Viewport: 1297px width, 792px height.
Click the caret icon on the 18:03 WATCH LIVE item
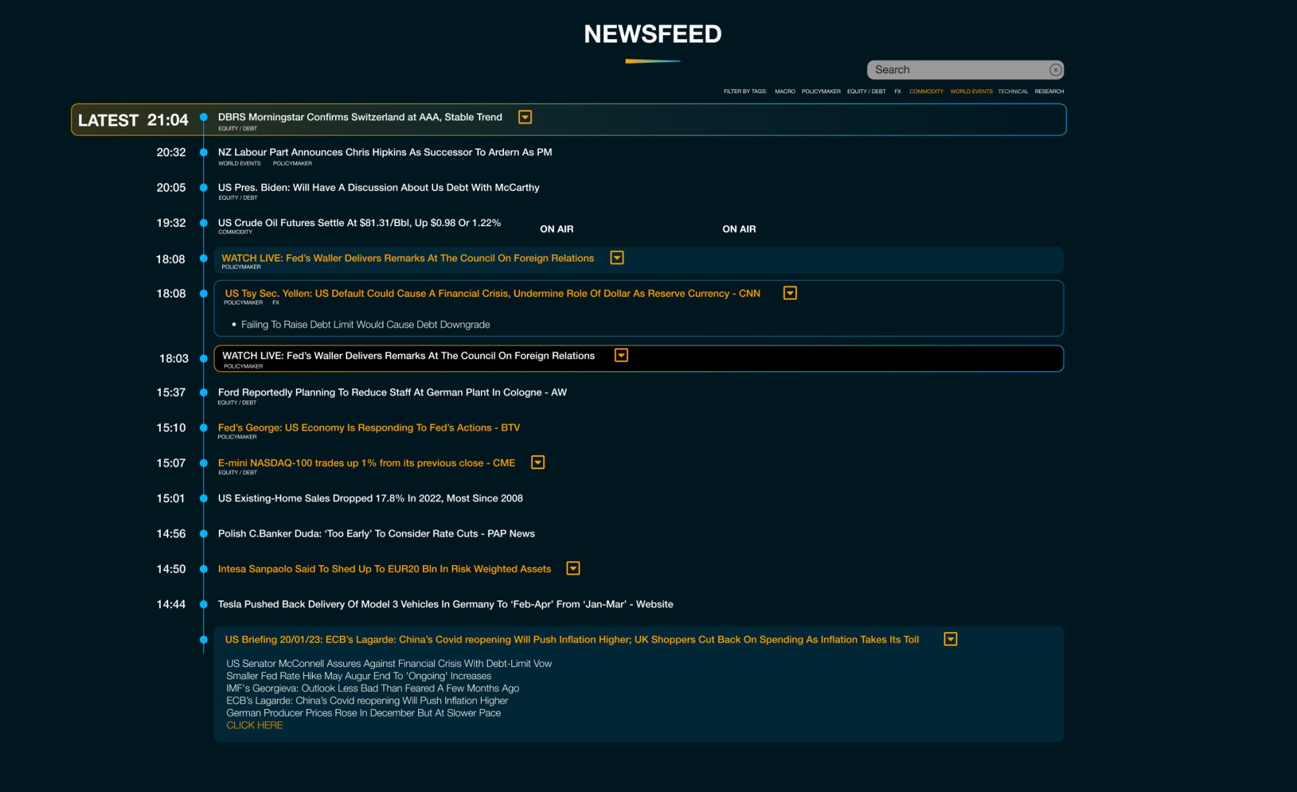[x=621, y=354]
